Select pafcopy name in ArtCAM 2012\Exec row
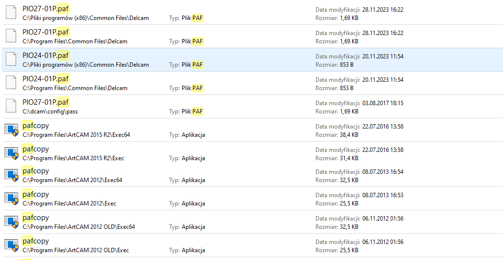 (x=36, y=194)
